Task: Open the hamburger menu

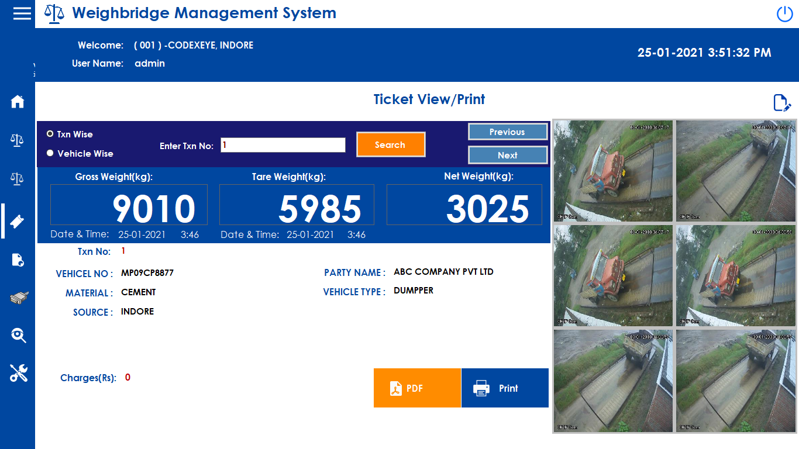Action: point(22,13)
